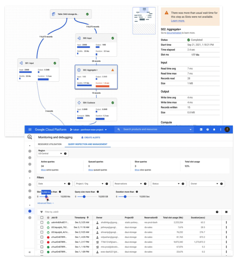Click the Create Alerts button
Image resolution: width=243 pixels, height=258 pixels.
[91, 137]
